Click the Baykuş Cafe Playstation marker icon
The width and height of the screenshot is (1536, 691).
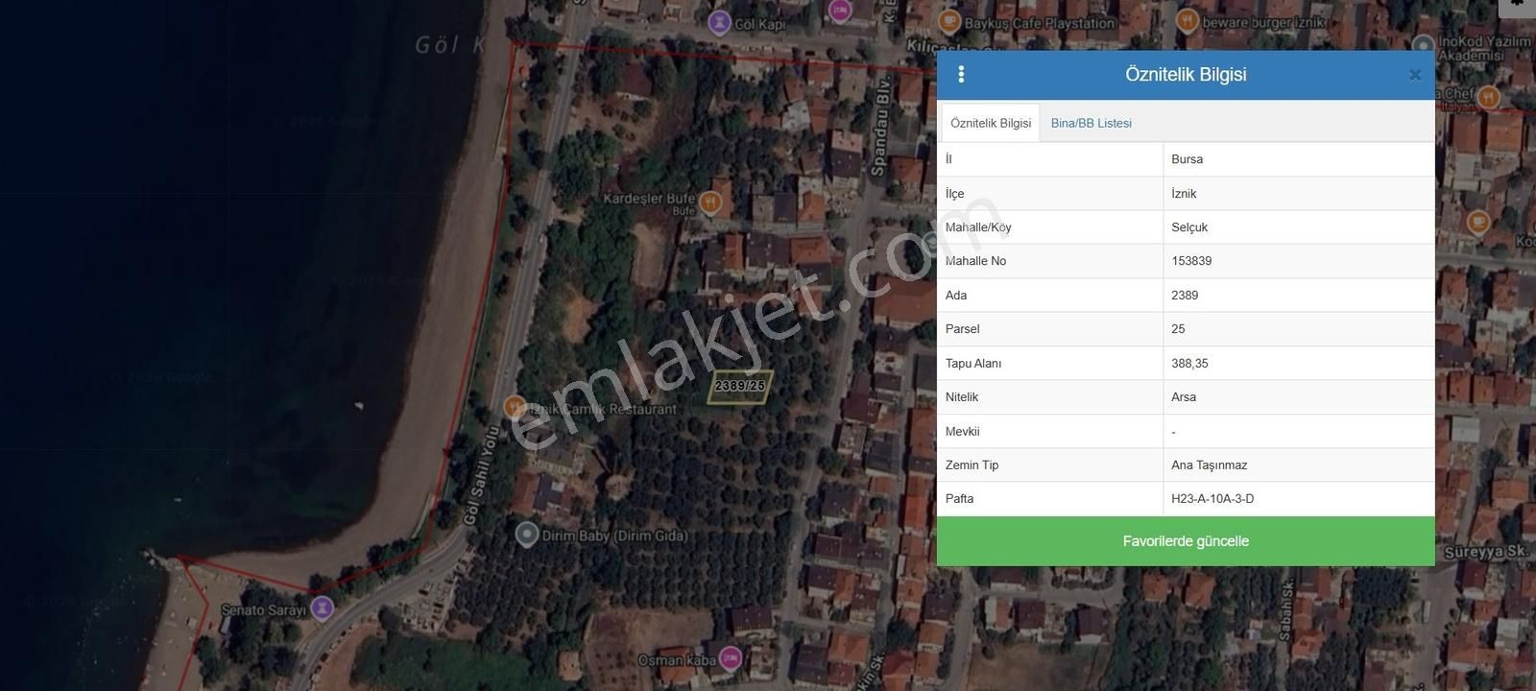(x=949, y=21)
